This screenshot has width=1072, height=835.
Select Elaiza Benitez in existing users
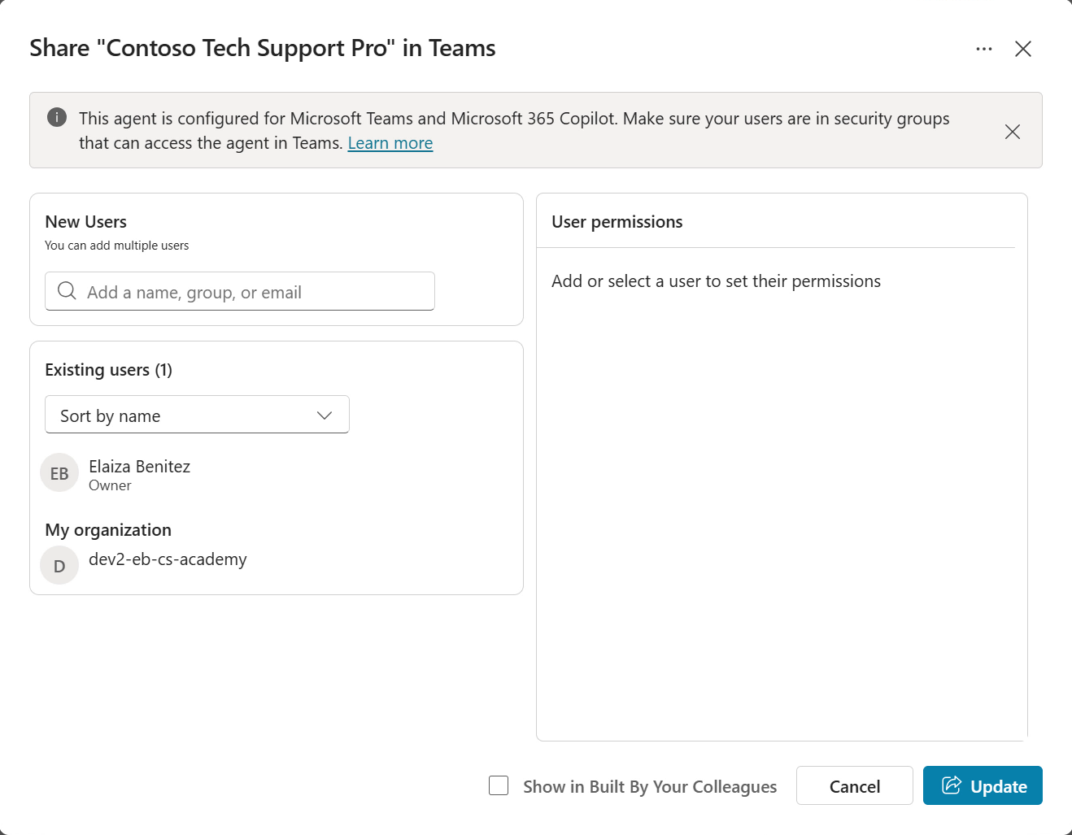[140, 467]
